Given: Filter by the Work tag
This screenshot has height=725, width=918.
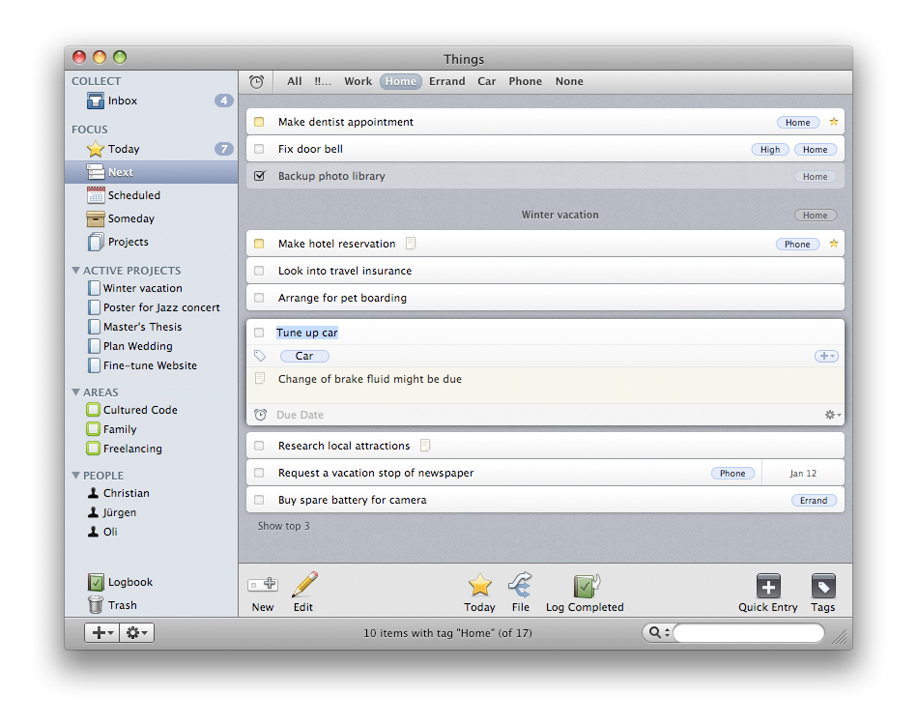Looking at the screenshot, I should click(x=358, y=81).
